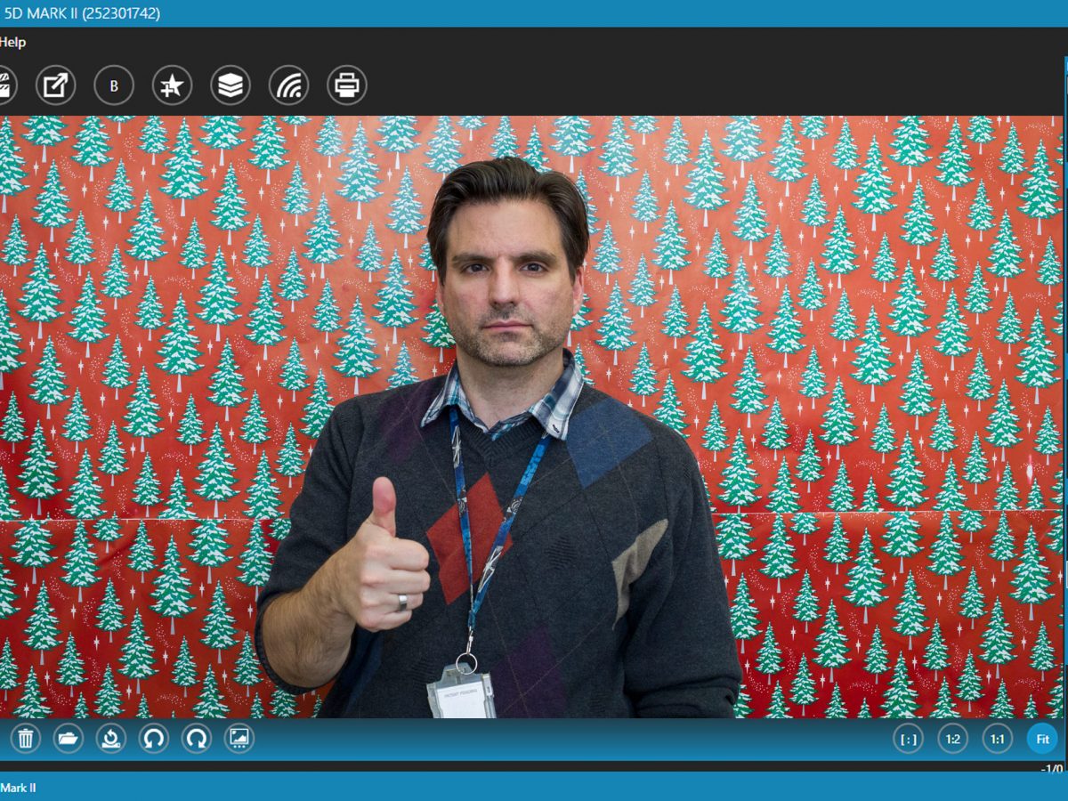Open folder icon in bottom toolbar

68,738
